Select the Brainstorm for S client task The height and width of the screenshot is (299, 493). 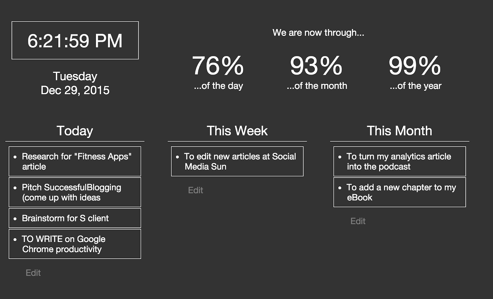click(x=75, y=218)
